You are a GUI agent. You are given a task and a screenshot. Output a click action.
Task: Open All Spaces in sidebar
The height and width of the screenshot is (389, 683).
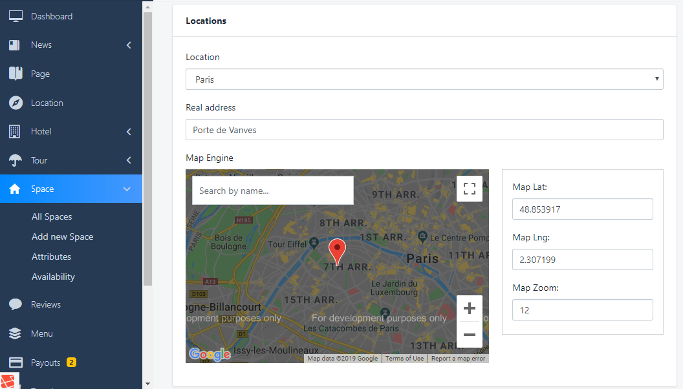tap(52, 216)
